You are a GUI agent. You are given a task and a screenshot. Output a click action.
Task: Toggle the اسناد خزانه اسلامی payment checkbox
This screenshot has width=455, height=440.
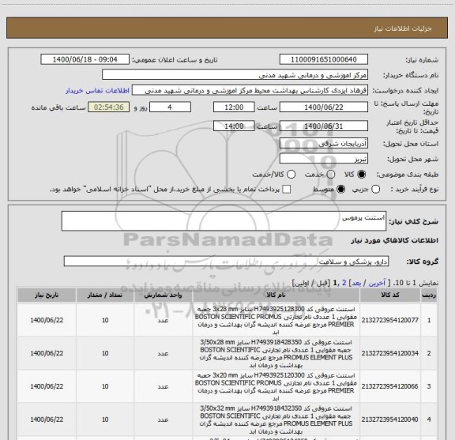point(287,190)
